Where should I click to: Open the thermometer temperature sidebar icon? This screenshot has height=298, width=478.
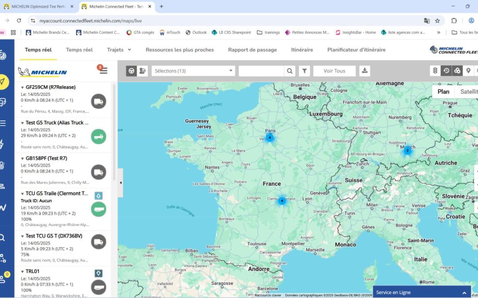pos(2,165)
